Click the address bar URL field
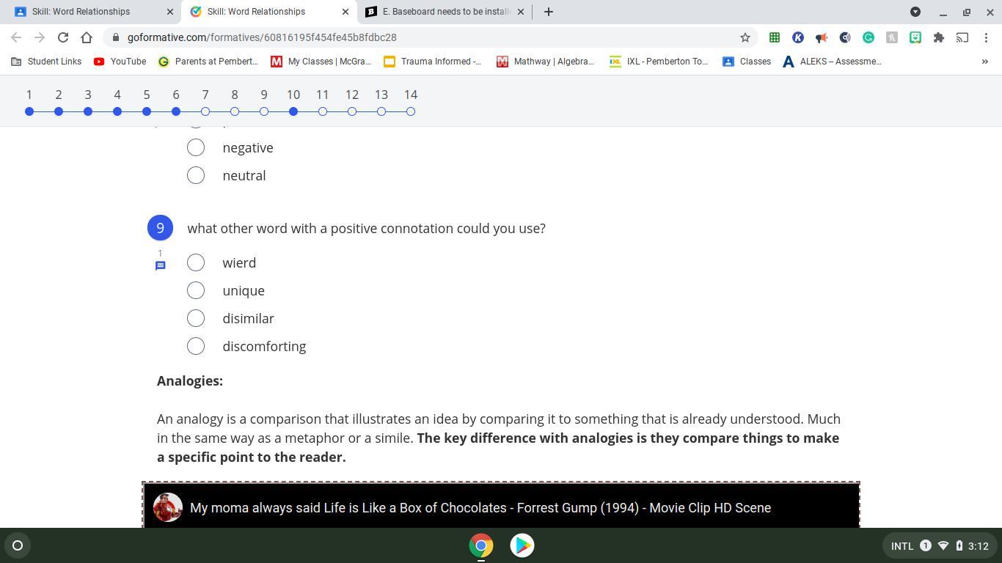The image size is (1002, 563). [x=429, y=37]
